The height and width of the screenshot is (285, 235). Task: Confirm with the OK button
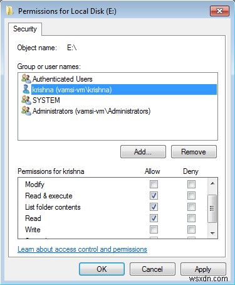[102, 269]
